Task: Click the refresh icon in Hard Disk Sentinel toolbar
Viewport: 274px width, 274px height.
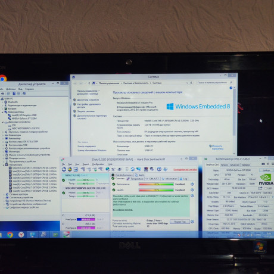Action: [x=64, y=169]
